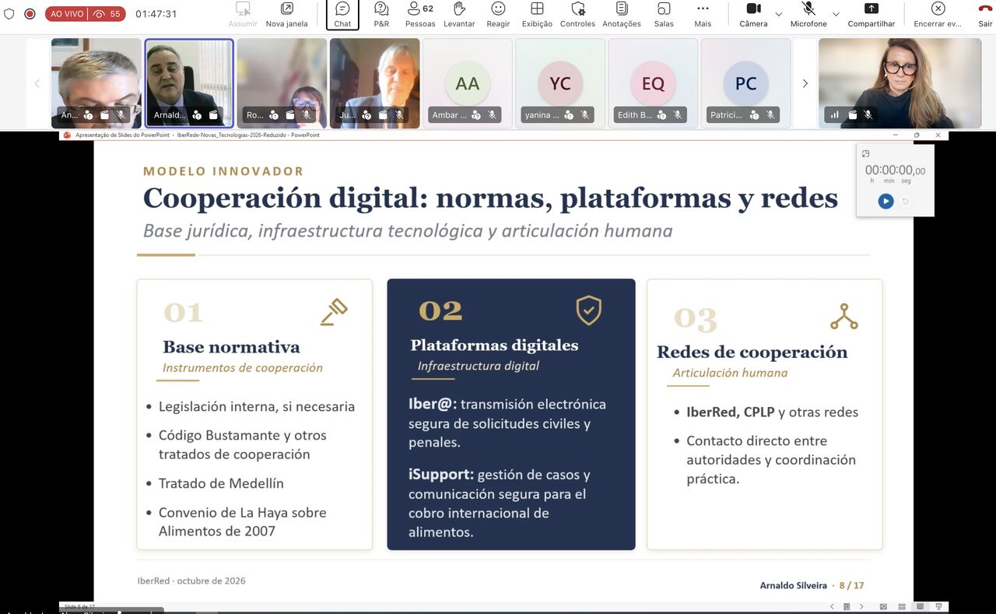
Task: Open the Microfone device dropdown arrow
Action: pyautogui.click(x=836, y=14)
